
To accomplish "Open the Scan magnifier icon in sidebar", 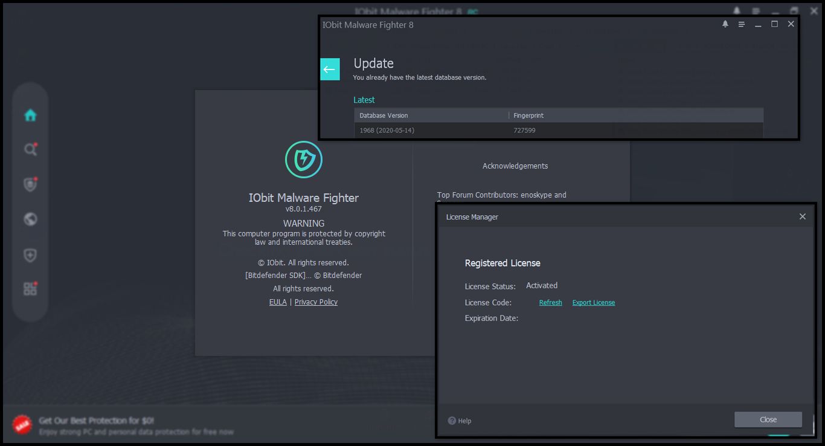I will tap(30, 149).
